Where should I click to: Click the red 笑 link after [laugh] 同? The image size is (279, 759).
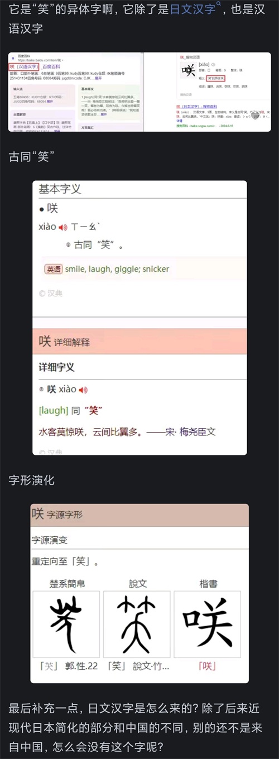pyautogui.click(x=94, y=410)
